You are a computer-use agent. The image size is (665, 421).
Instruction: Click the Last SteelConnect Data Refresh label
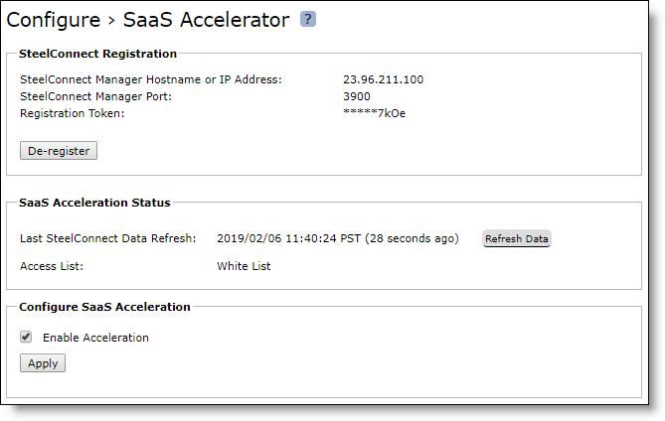click(108, 238)
